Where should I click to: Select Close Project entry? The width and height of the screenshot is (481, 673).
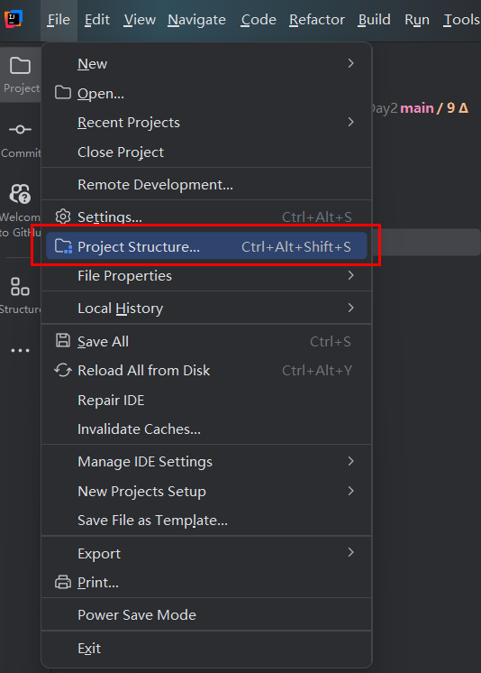pyautogui.click(x=204, y=152)
